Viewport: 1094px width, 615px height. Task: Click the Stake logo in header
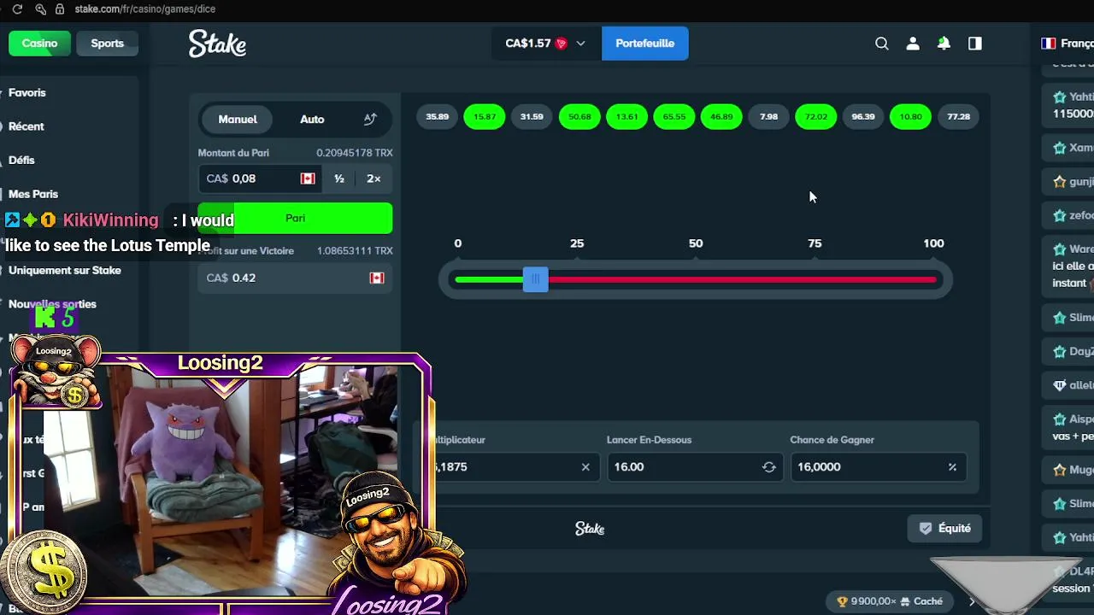[x=217, y=44]
